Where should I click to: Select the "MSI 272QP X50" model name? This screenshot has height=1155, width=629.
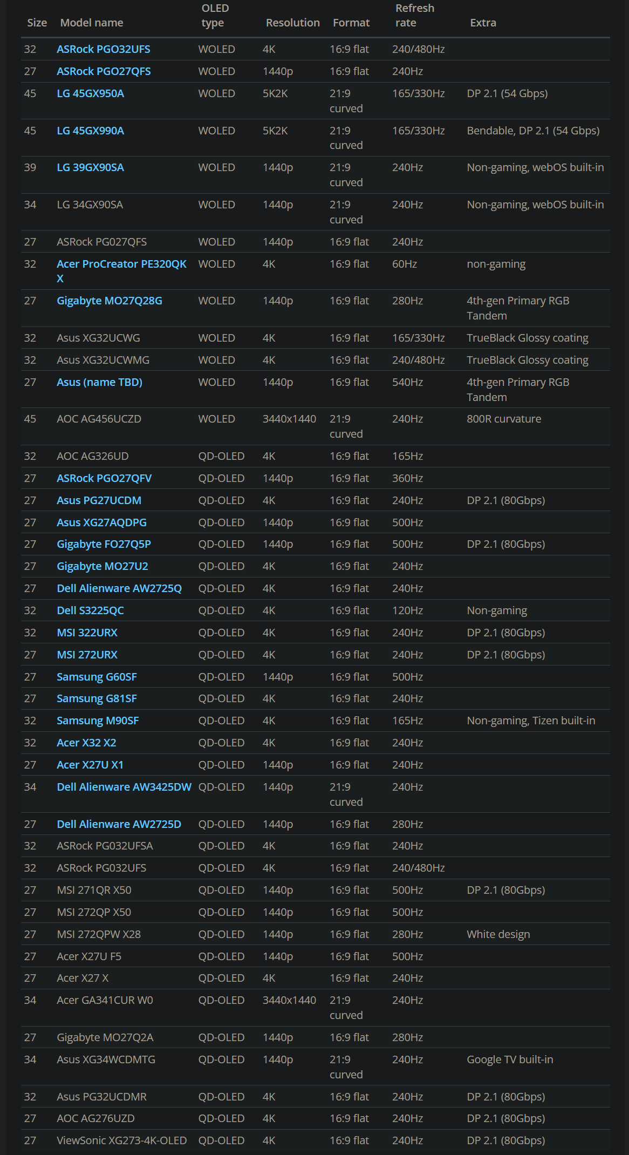[x=94, y=912]
